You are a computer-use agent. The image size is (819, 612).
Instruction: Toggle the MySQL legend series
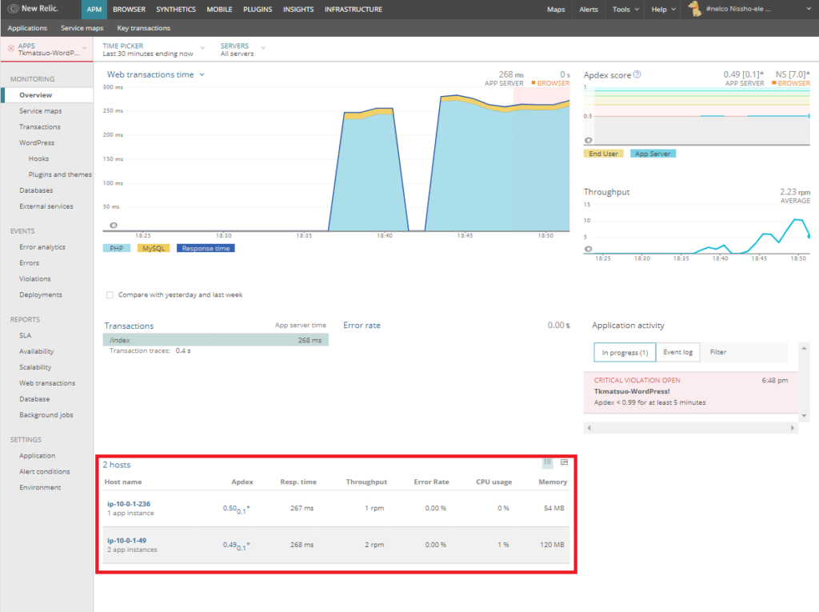[154, 248]
